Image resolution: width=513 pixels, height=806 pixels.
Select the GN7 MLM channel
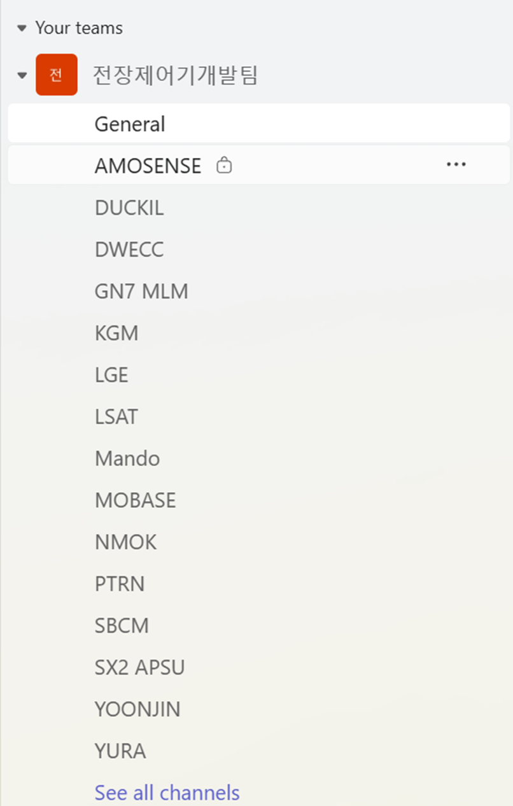coord(141,292)
